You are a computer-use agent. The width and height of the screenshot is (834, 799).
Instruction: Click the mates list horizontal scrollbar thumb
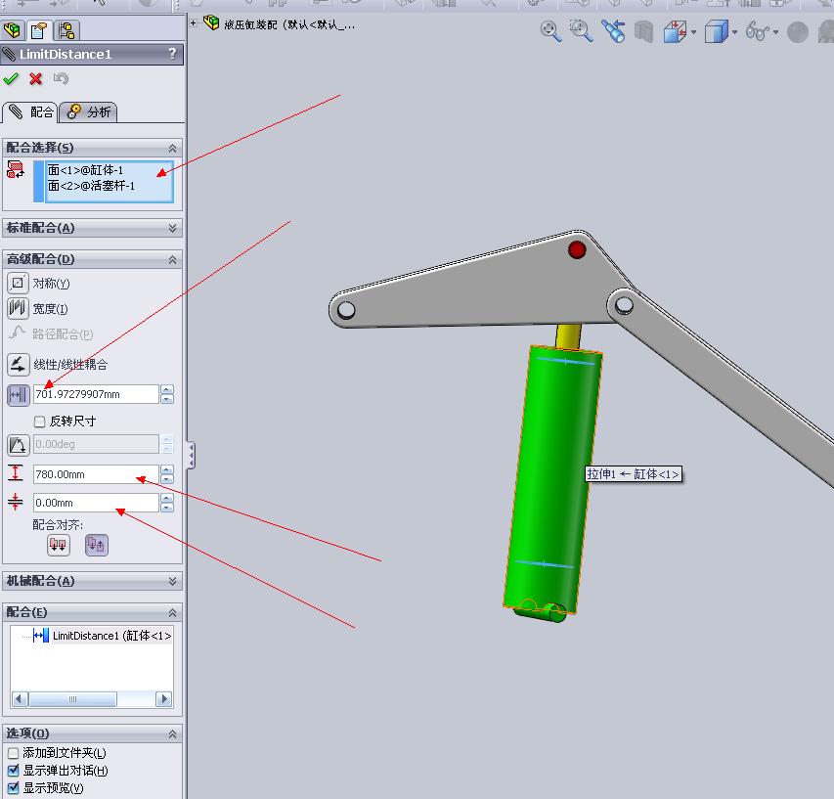point(72,698)
